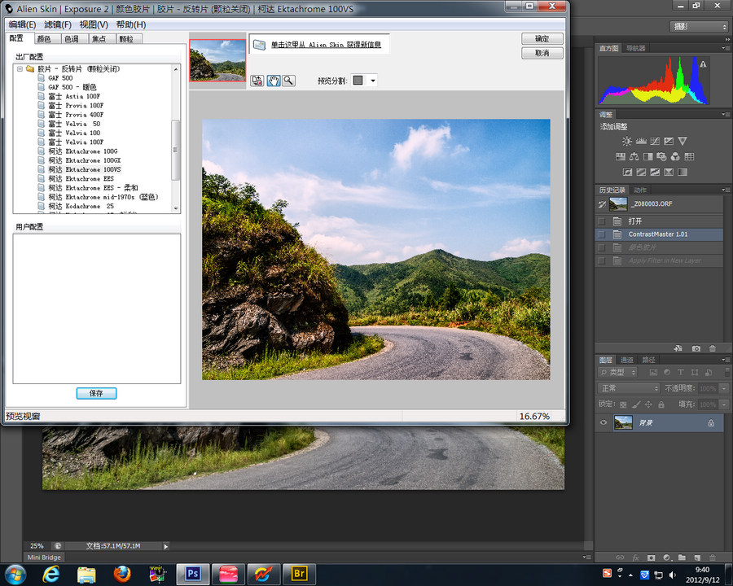Click the before/after compare icon left of hand tool
The height and width of the screenshot is (586, 733).
point(257,81)
